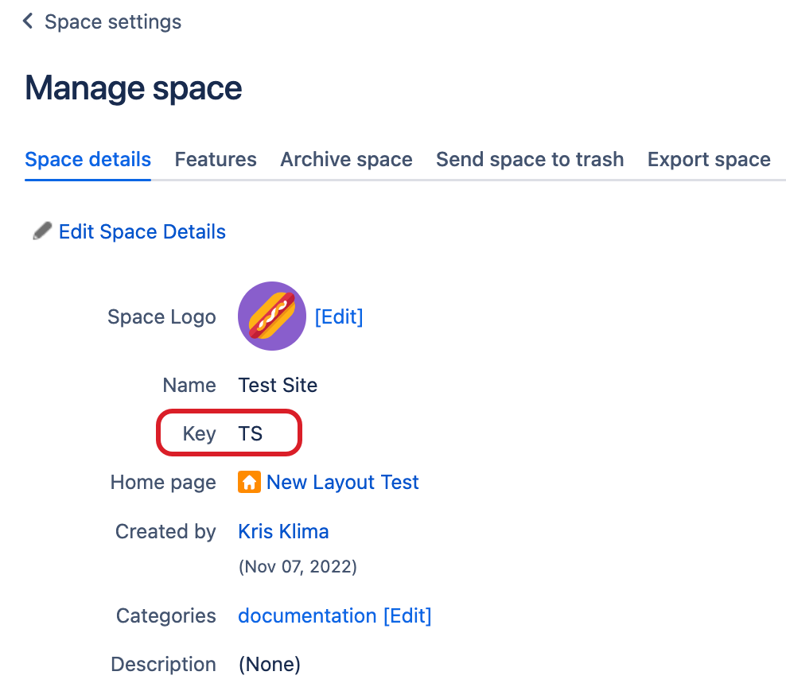The image size is (786, 687).
Task: Click the back chevron beside Space settings
Action: tap(29, 21)
